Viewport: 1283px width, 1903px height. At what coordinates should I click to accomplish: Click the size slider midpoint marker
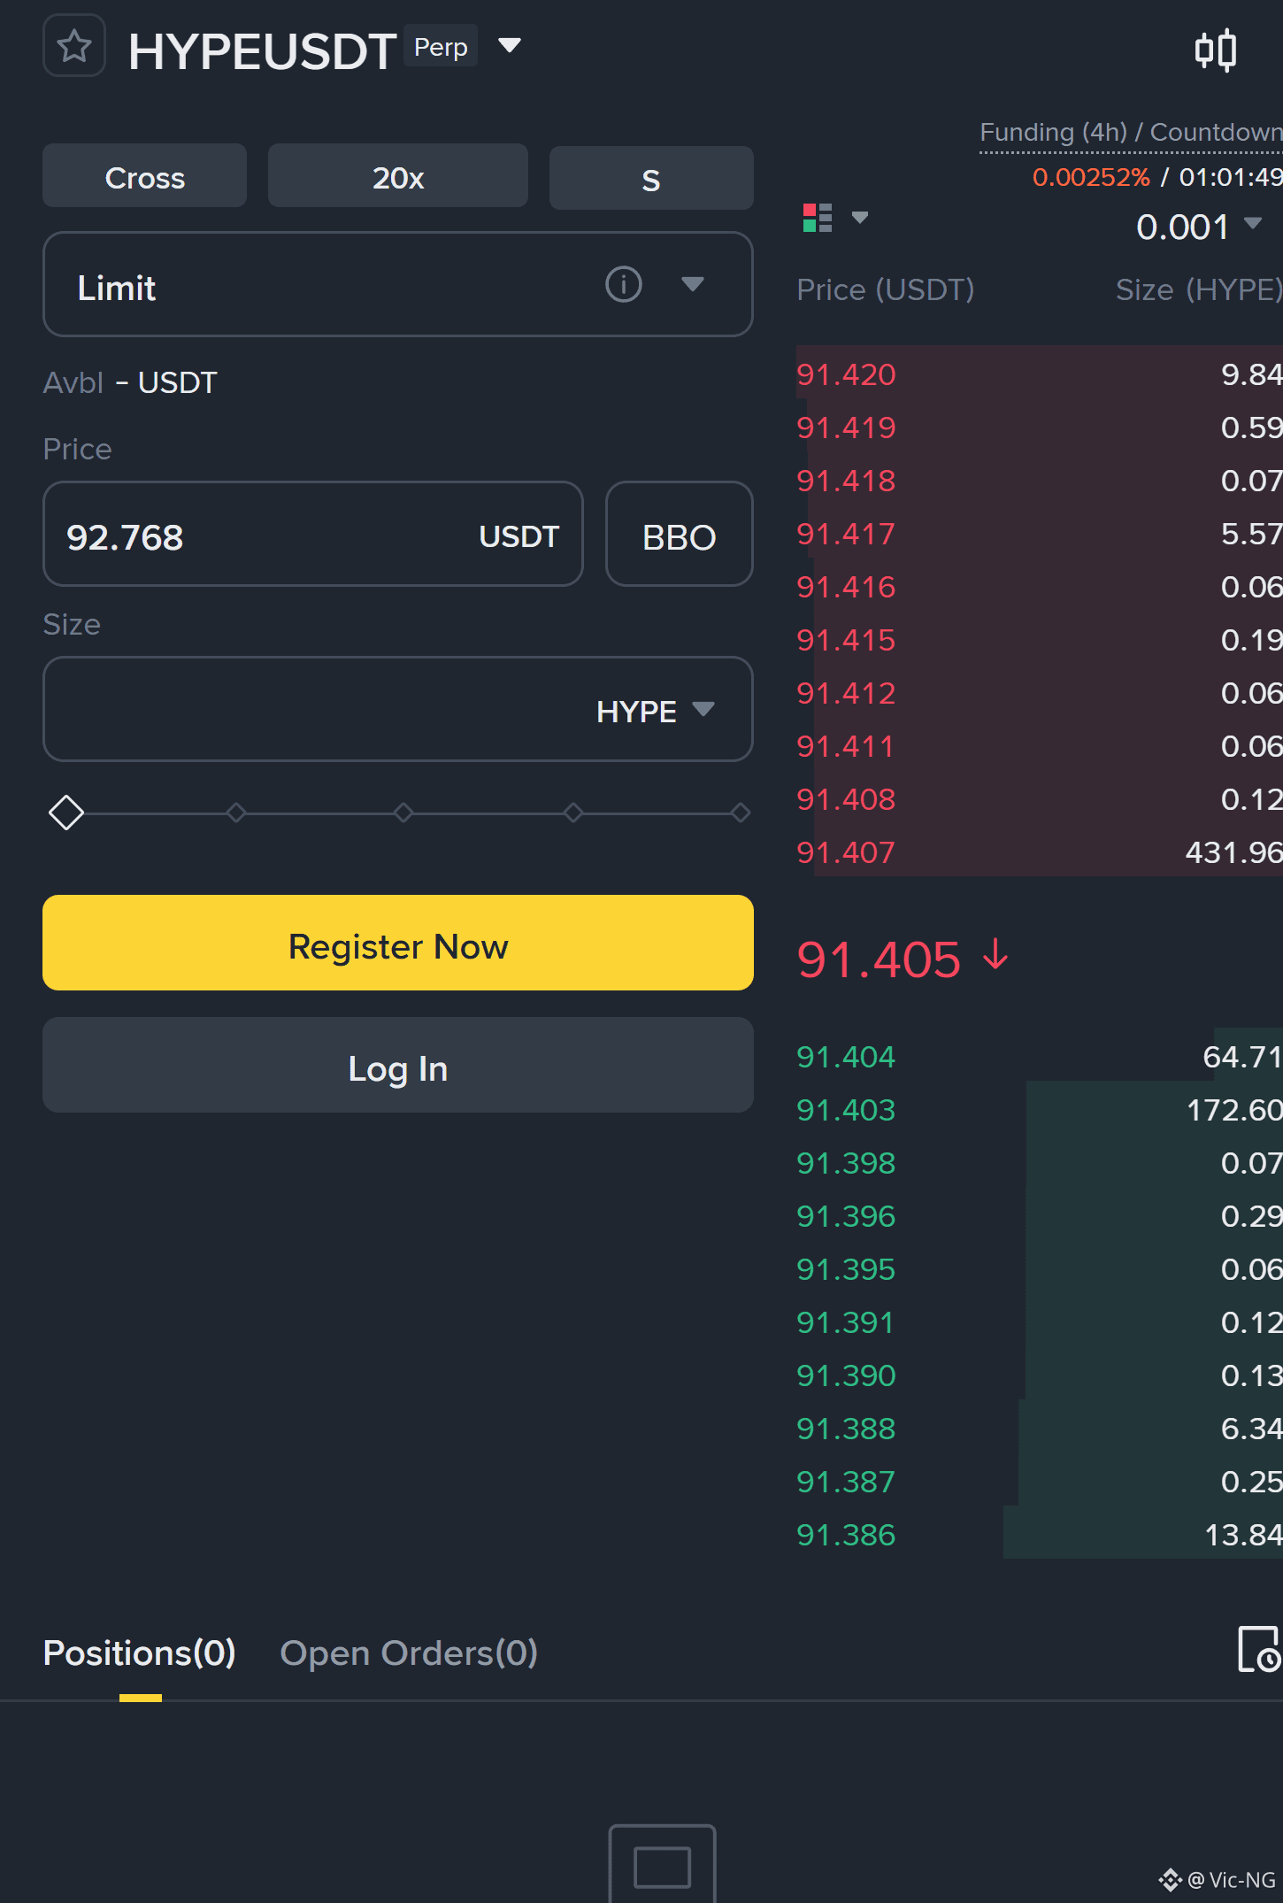(403, 813)
